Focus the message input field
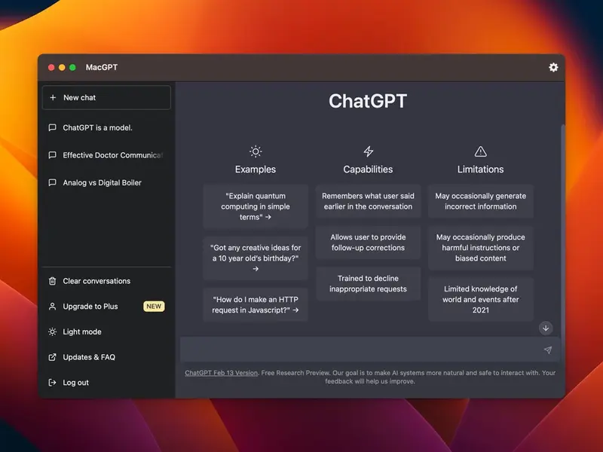This screenshot has height=452, width=603. coord(370,350)
